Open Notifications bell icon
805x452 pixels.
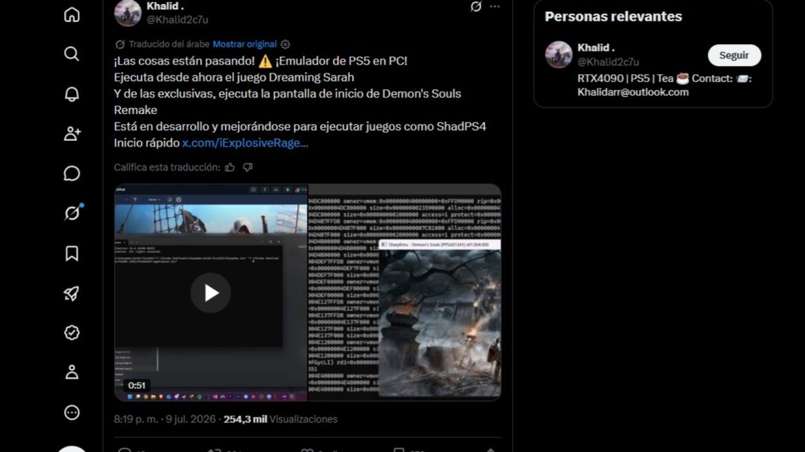(x=72, y=94)
